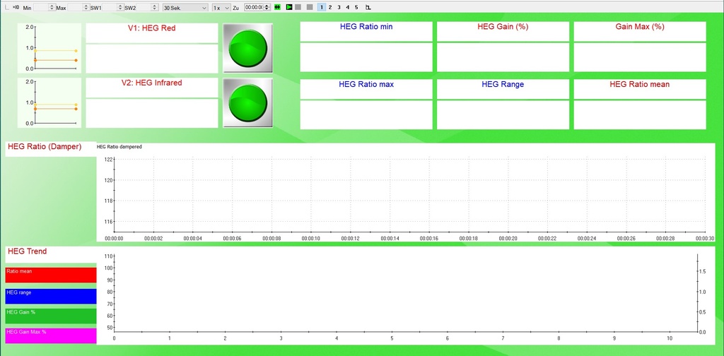This screenshot has height=356, width=724.
Task: Switch to screen page 5
Action: pyautogui.click(x=356, y=7)
